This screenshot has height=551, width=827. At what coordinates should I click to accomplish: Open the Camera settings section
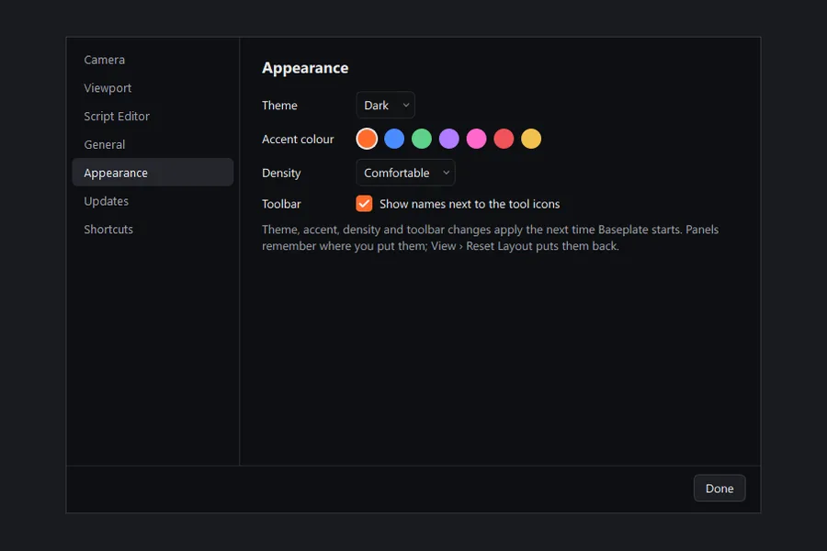click(x=153, y=60)
